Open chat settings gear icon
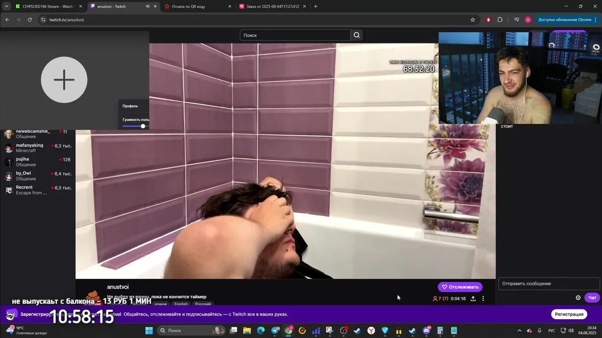The width and height of the screenshot is (602, 338). click(578, 298)
